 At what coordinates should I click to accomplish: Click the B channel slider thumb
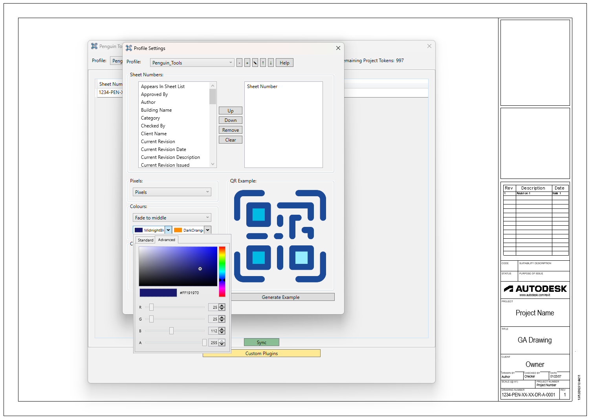pos(171,331)
